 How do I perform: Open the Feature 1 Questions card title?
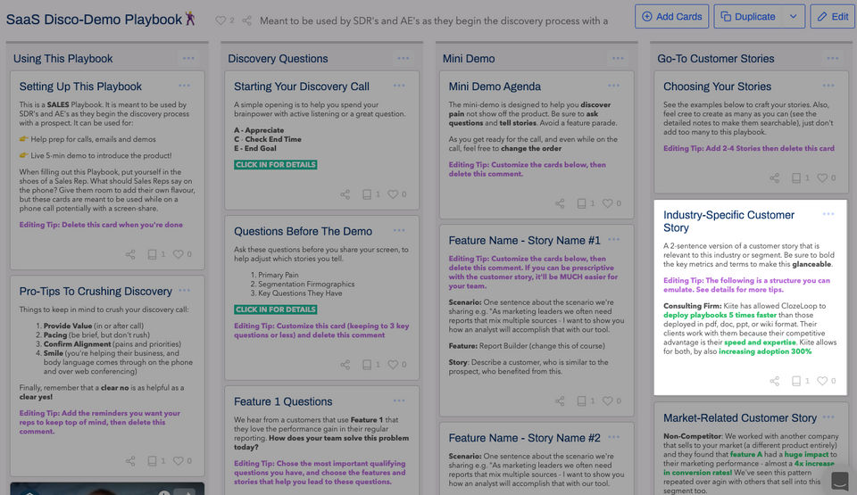click(x=283, y=401)
